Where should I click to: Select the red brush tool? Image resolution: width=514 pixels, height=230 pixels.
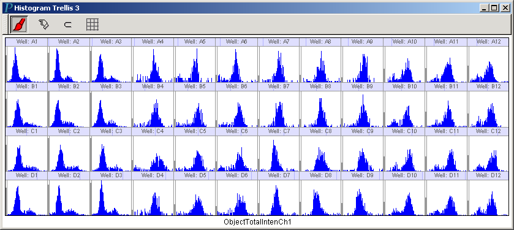(x=19, y=25)
